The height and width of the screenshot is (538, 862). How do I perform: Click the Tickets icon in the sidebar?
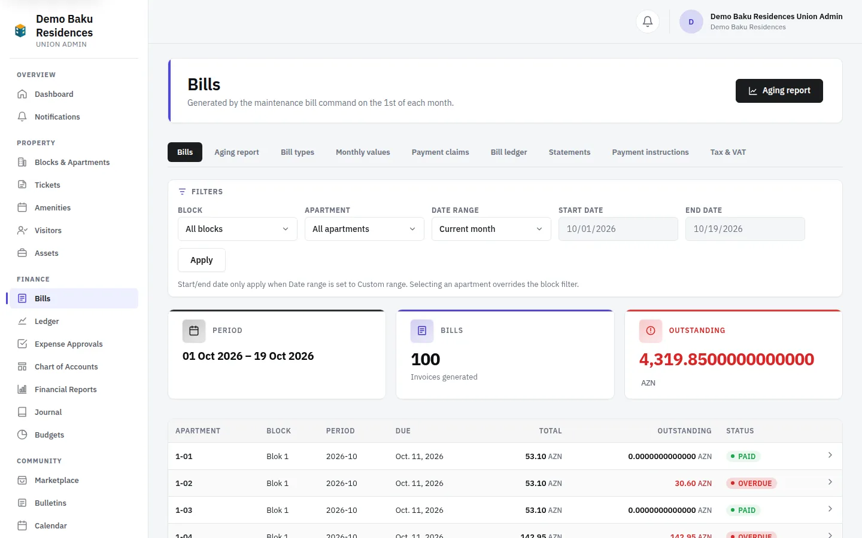click(x=22, y=185)
